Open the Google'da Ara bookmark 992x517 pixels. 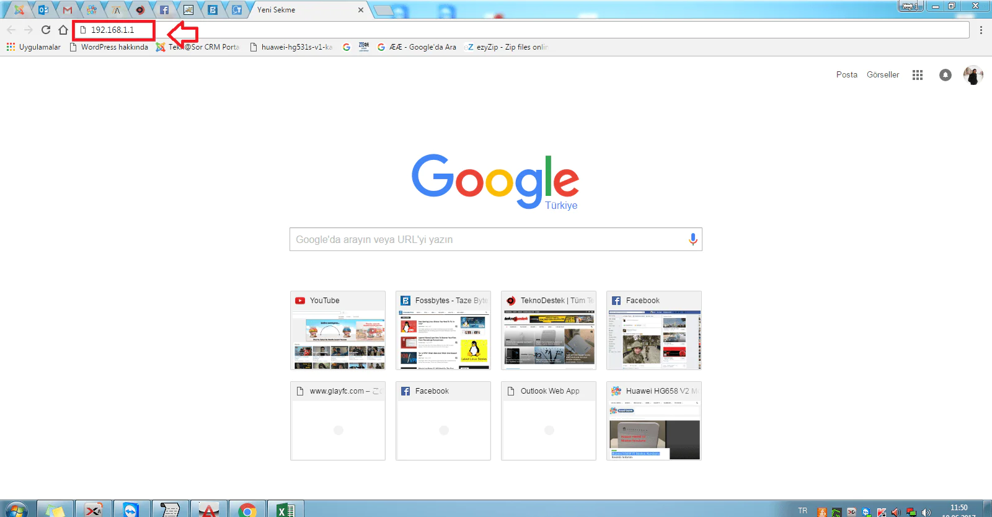[x=417, y=47]
